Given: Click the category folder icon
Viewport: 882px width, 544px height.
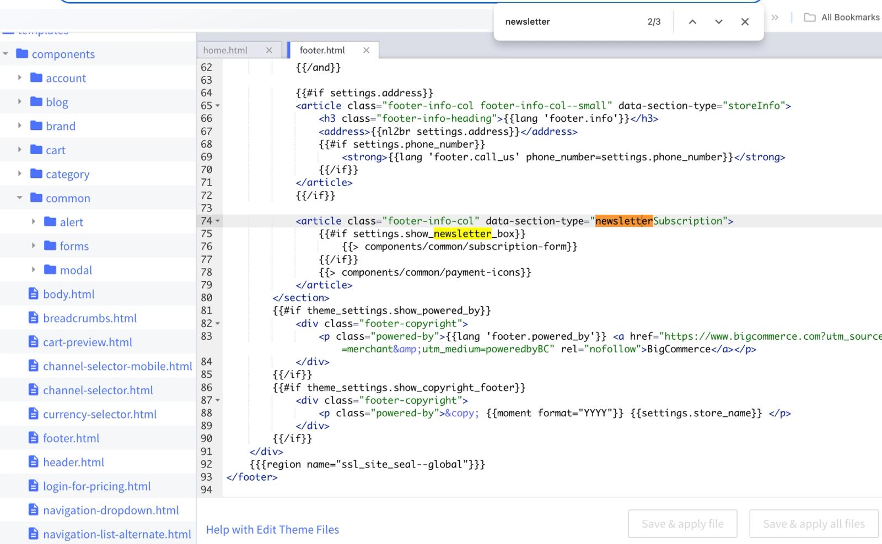Looking at the screenshot, I should point(36,173).
